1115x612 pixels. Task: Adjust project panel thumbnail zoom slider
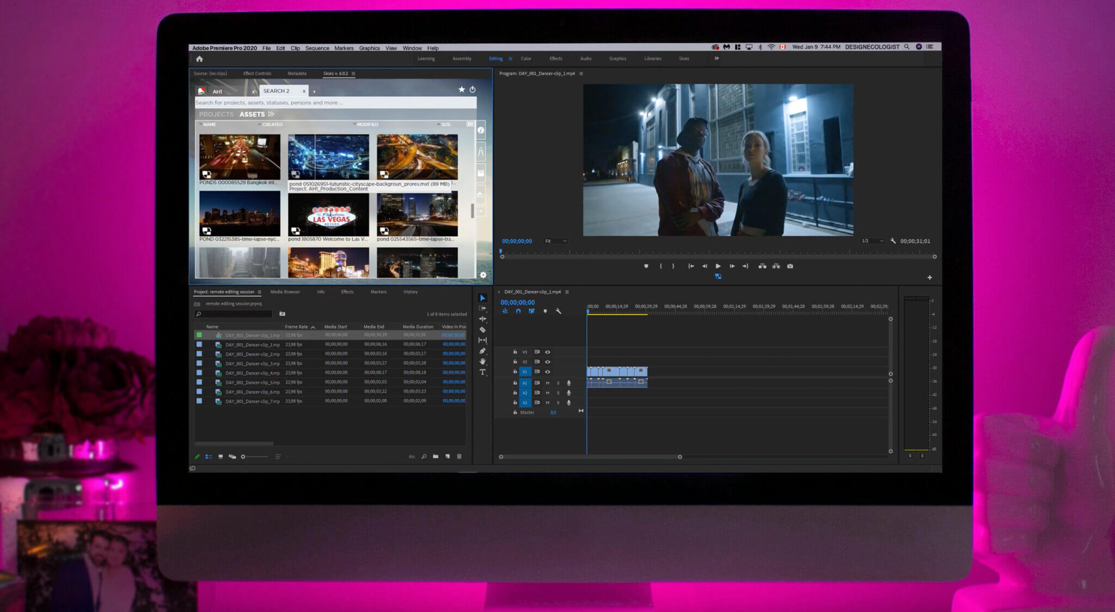coord(243,457)
